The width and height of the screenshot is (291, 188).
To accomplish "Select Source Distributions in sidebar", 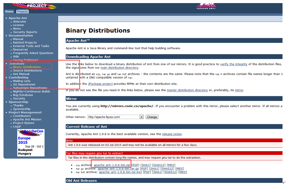I will click(27, 70).
